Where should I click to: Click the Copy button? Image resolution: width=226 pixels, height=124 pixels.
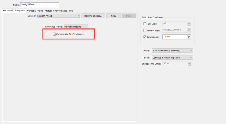pos(114,16)
